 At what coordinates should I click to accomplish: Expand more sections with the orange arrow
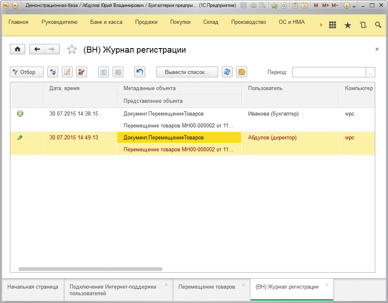[321, 25]
